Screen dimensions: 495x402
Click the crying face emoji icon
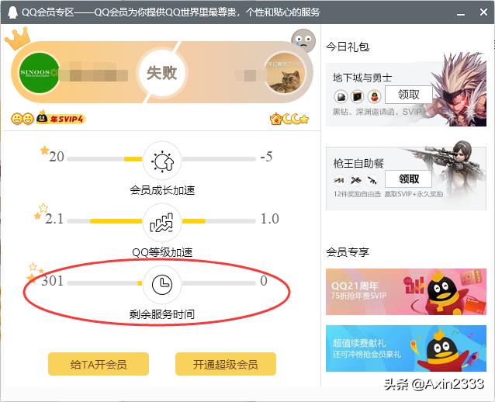(303, 40)
